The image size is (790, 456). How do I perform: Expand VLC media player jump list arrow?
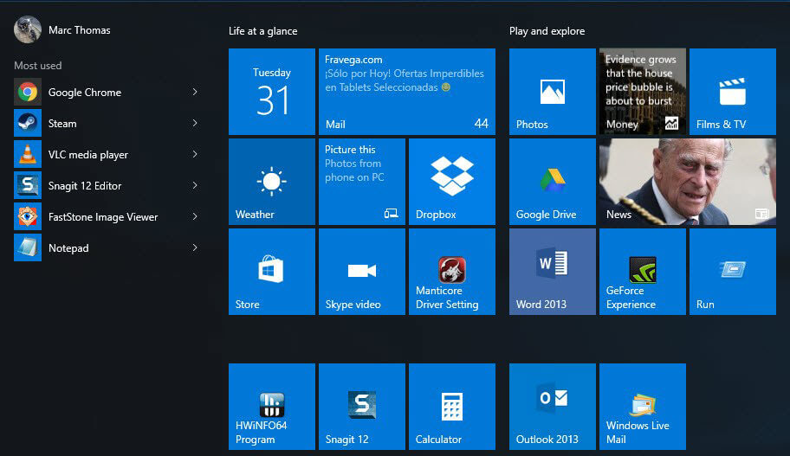(195, 155)
